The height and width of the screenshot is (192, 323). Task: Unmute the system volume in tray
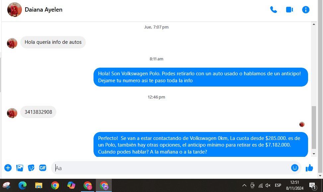(268, 185)
